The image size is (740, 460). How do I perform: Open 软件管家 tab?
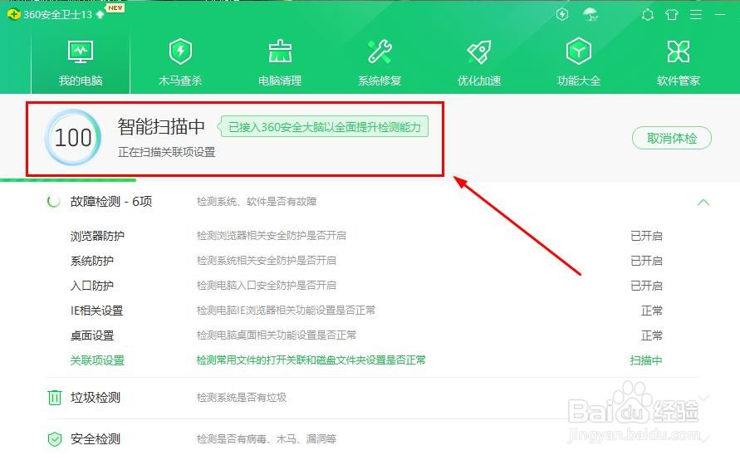pyautogui.click(x=679, y=63)
